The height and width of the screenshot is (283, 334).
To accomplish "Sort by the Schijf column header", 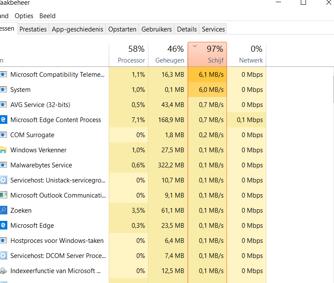I will point(207,54).
